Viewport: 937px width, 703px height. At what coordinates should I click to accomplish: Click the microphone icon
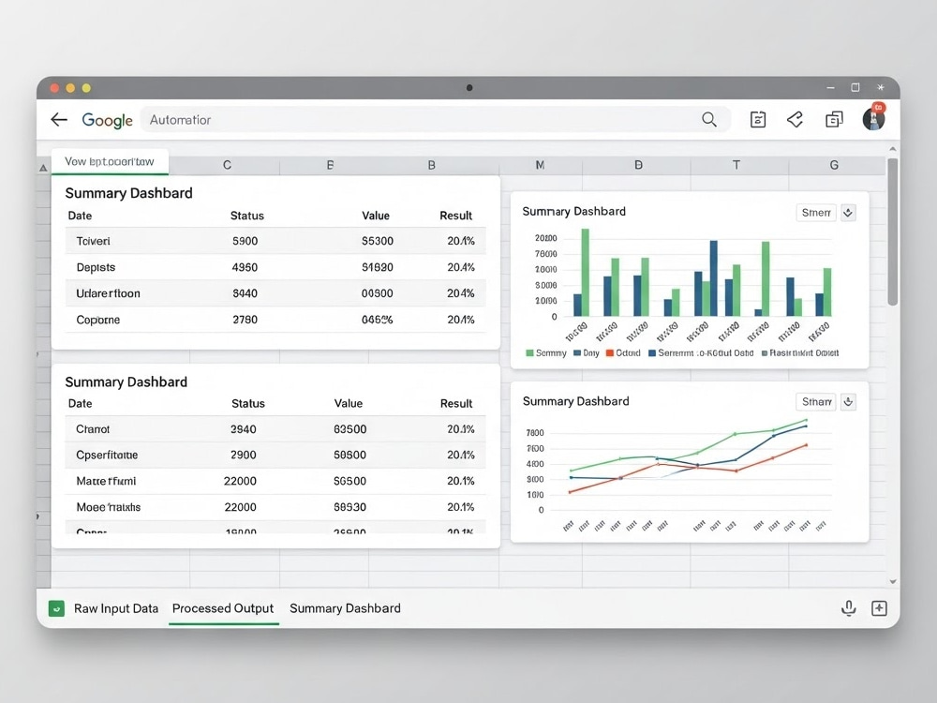point(849,608)
